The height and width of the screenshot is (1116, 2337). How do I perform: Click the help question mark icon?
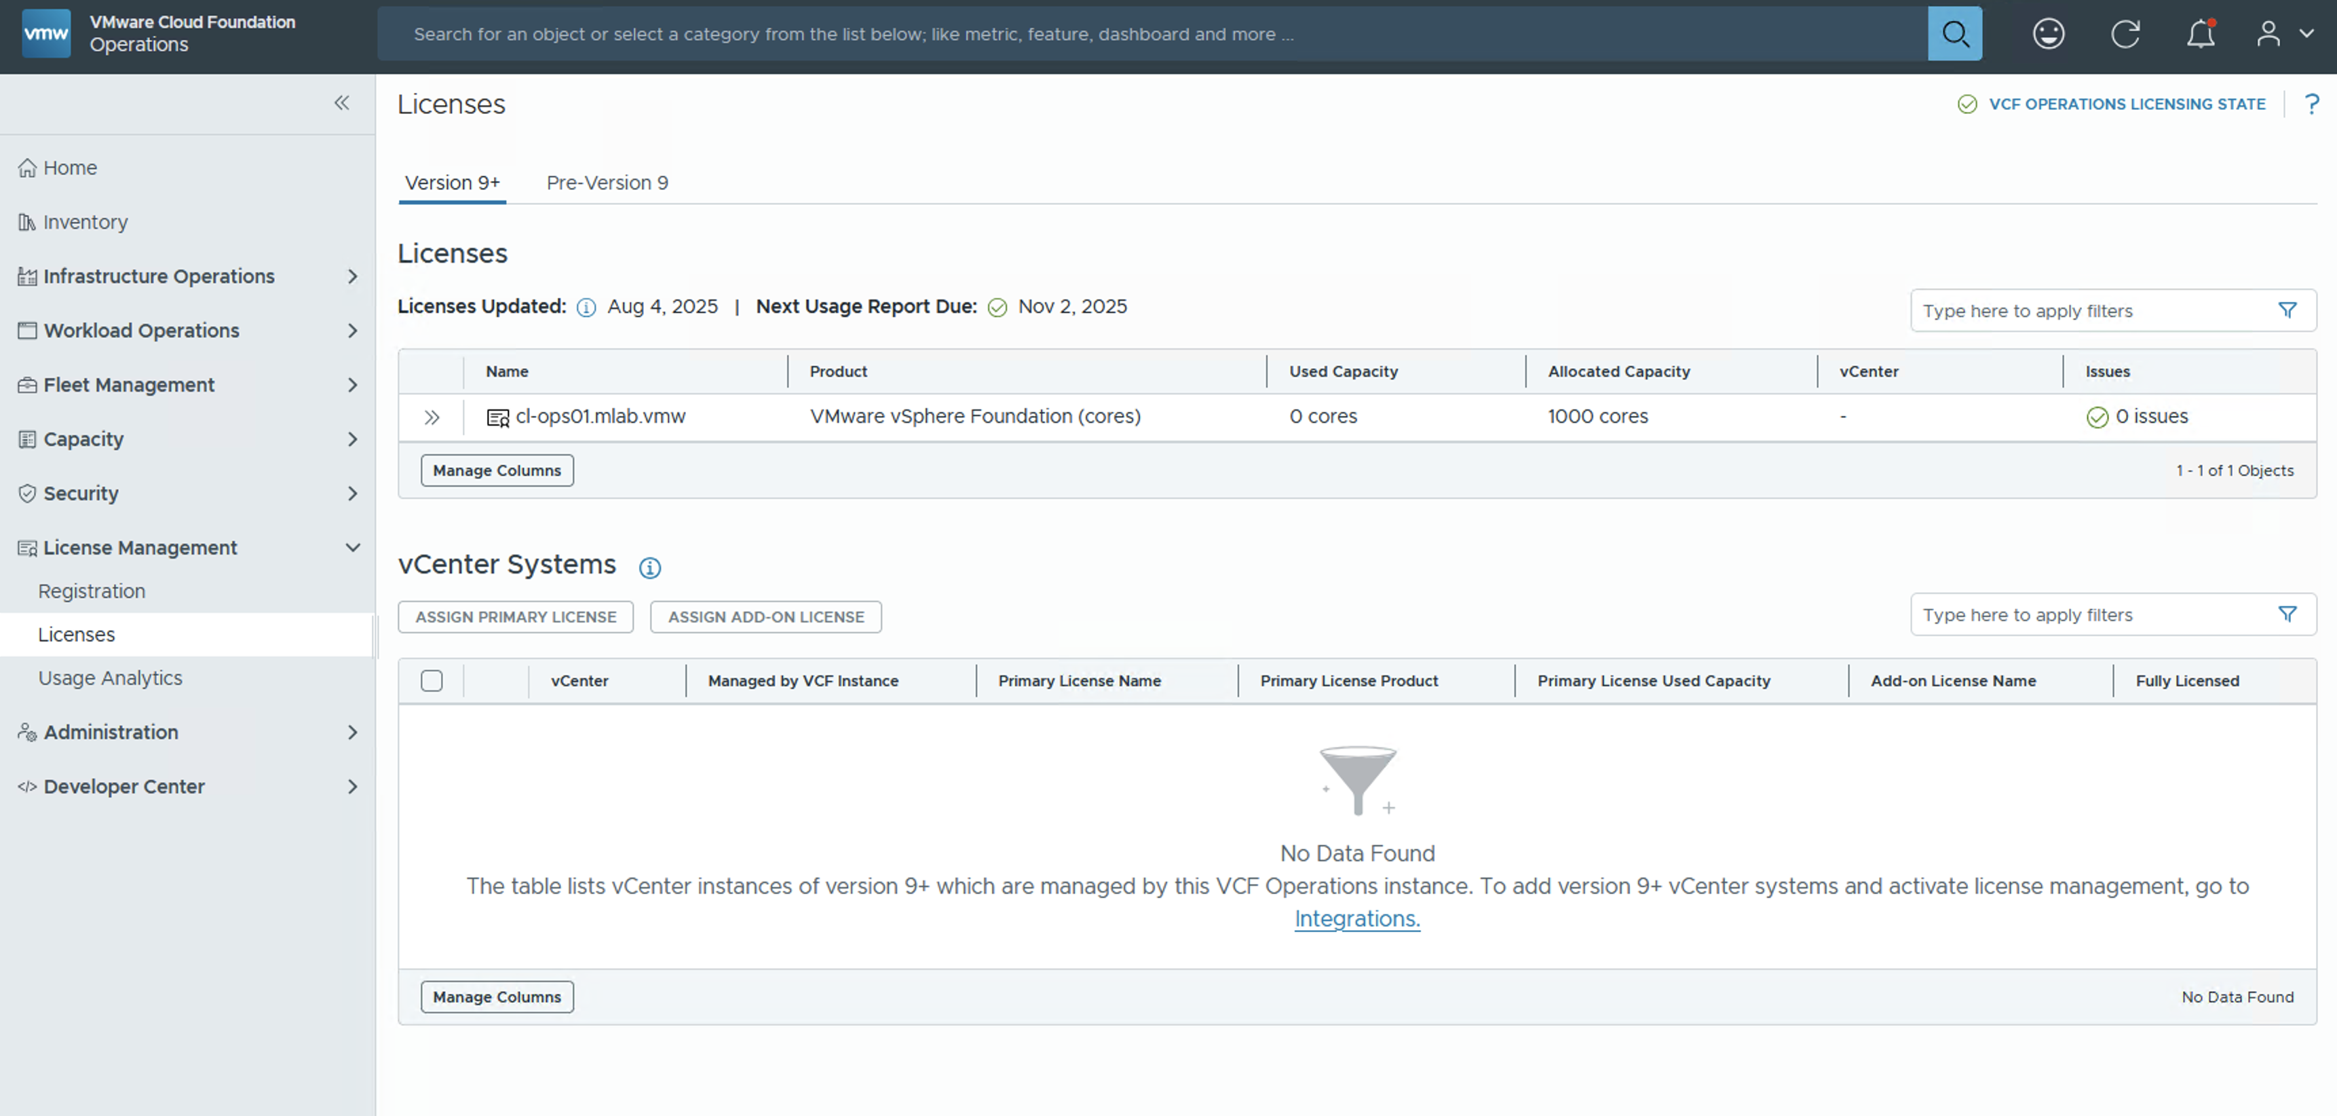[x=2311, y=103]
